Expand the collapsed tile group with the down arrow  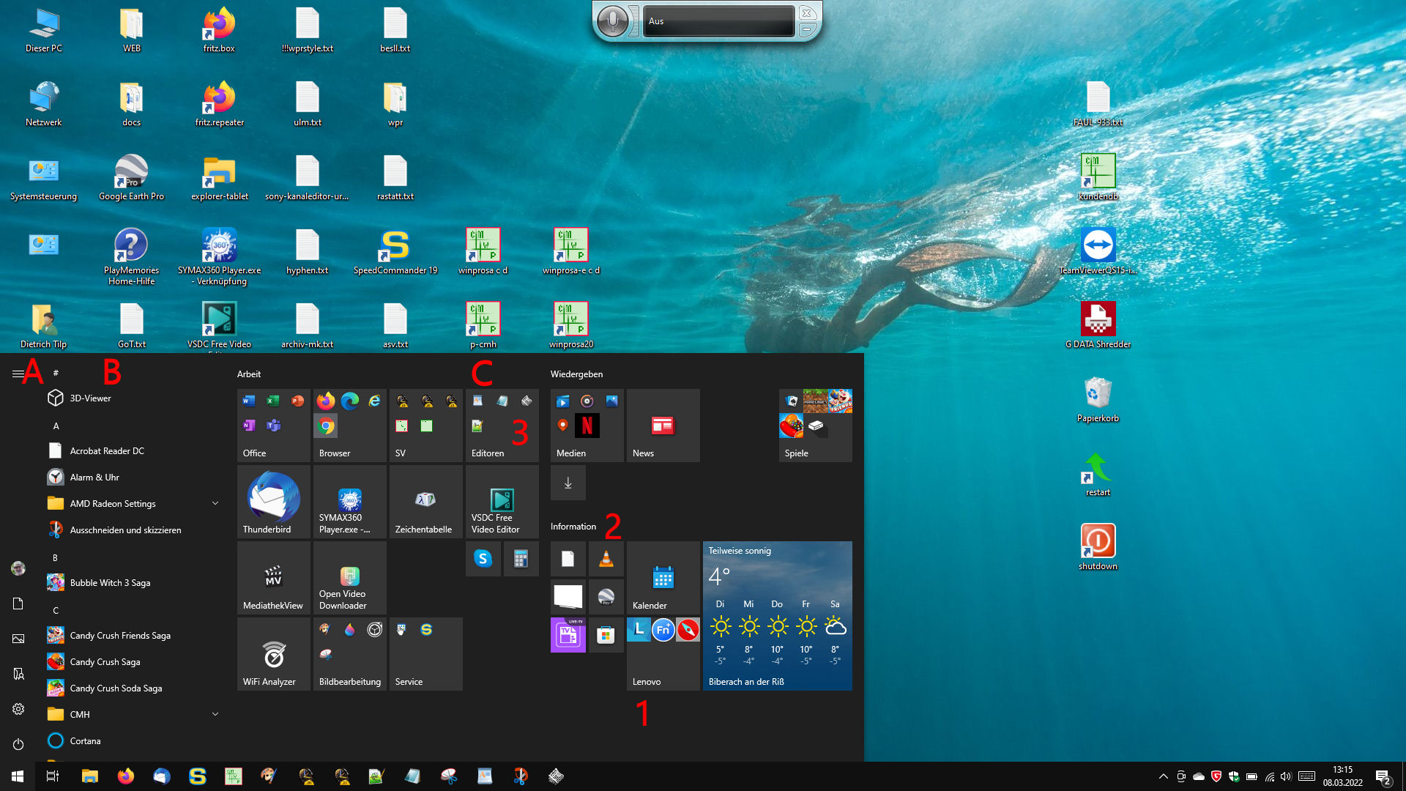pyautogui.click(x=568, y=483)
